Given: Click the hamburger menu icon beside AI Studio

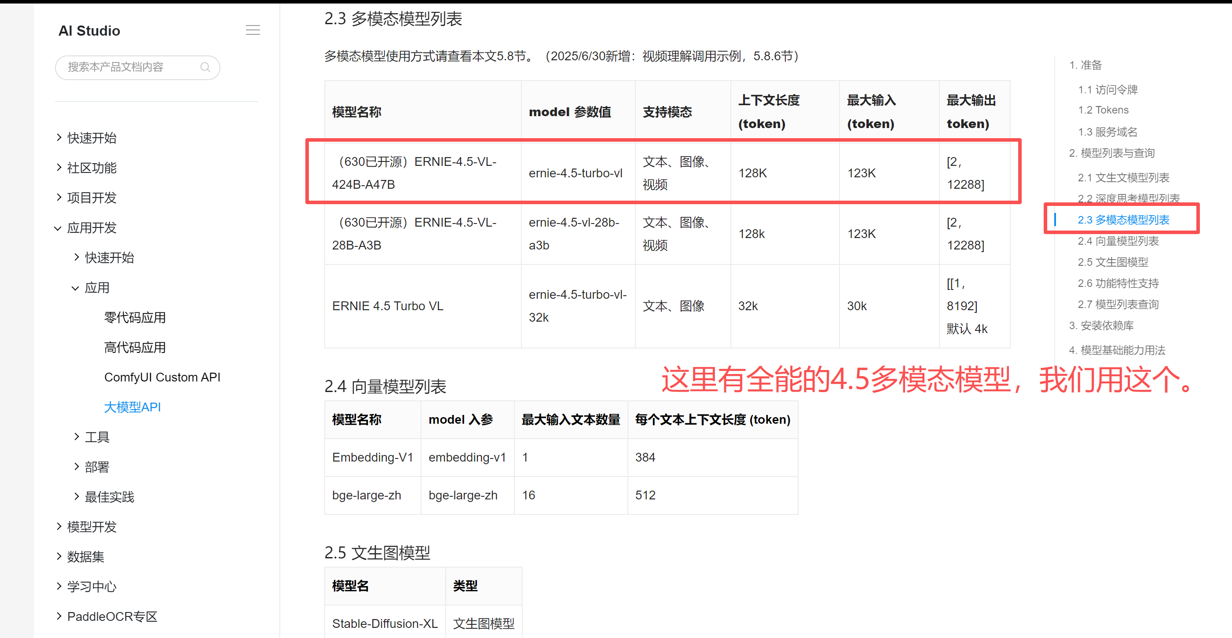Looking at the screenshot, I should click(253, 30).
